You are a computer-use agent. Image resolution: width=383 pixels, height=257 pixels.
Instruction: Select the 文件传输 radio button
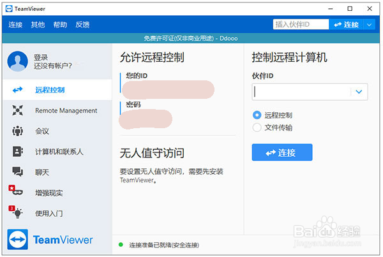[x=257, y=128]
